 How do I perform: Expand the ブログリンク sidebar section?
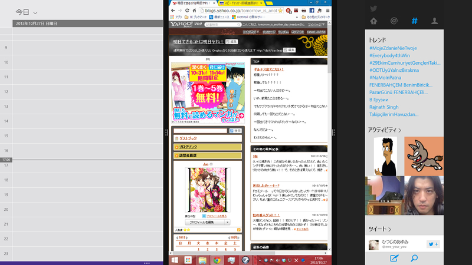pyautogui.click(x=208, y=147)
